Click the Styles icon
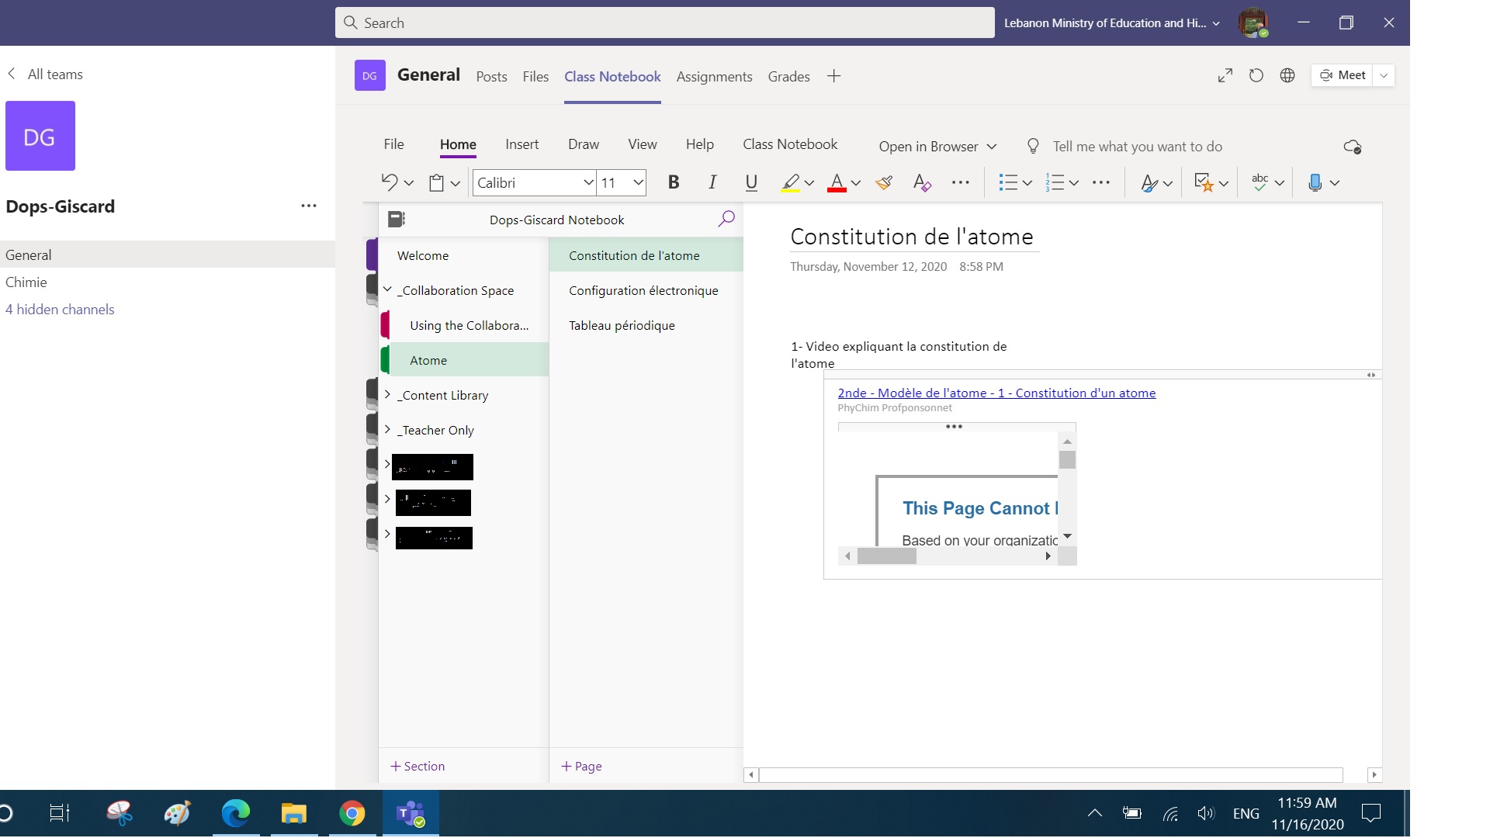The height and width of the screenshot is (838, 1490). pyautogui.click(x=1149, y=183)
